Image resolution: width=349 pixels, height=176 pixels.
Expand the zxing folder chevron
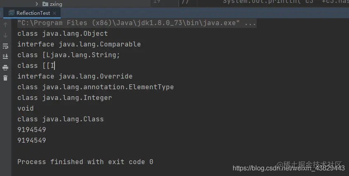tap(37, 4)
